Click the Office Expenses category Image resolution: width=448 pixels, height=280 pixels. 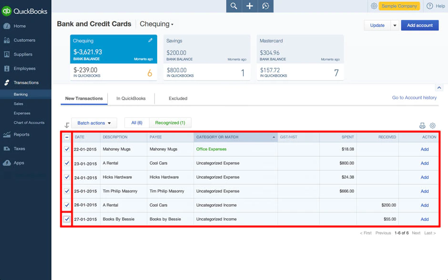211,149
